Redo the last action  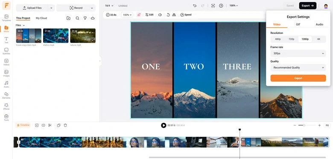coord(202,6)
